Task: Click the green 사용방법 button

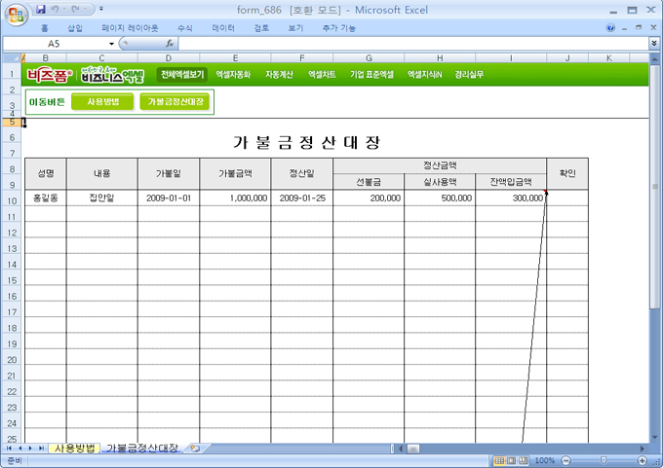Action: [x=102, y=101]
